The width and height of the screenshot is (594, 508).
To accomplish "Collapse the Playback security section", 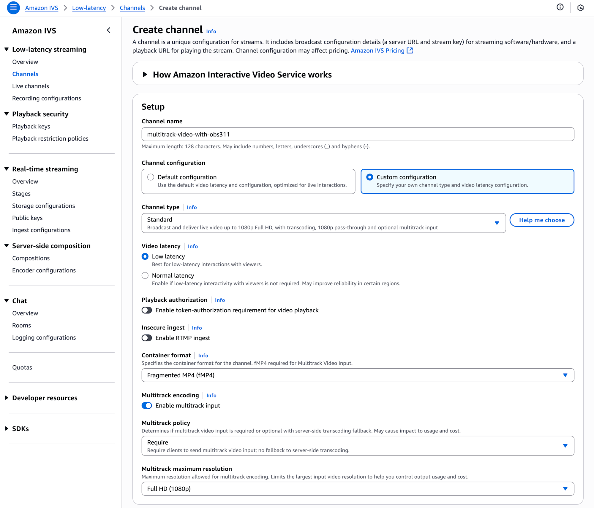I will [x=7, y=114].
